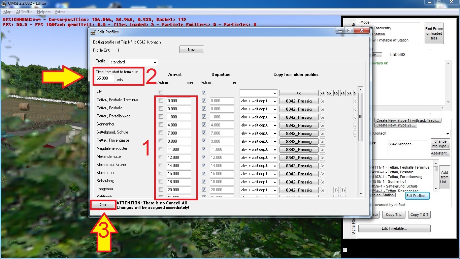This screenshot has height=259, width=460.
Task: Click the Profiles list scroll-up arrow
Action: click(361, 90)
